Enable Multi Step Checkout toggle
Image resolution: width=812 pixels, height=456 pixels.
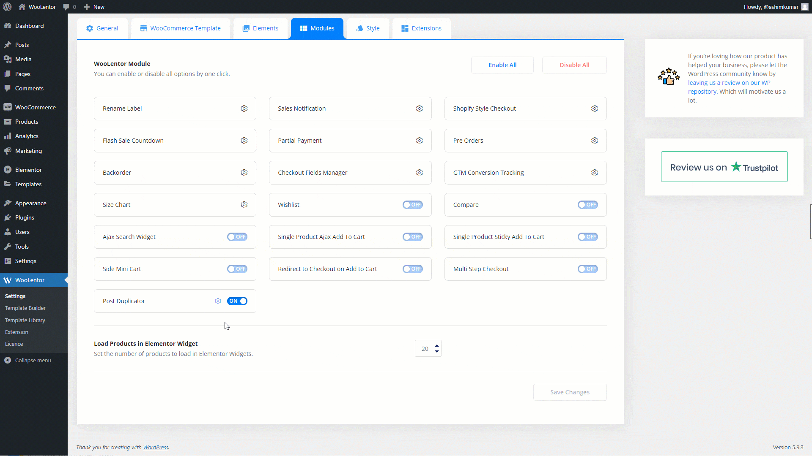588,269
